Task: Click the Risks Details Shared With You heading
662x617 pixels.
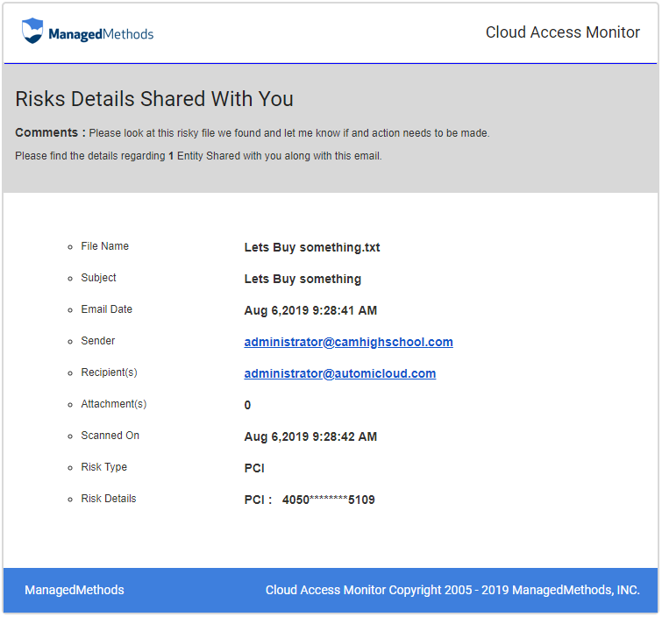Action: click(154, 99)
